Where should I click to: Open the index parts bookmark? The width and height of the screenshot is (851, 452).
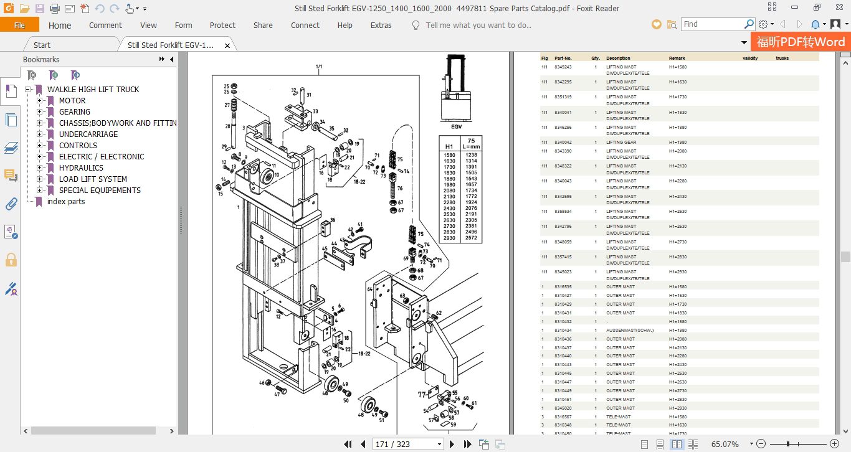(66, 202)
